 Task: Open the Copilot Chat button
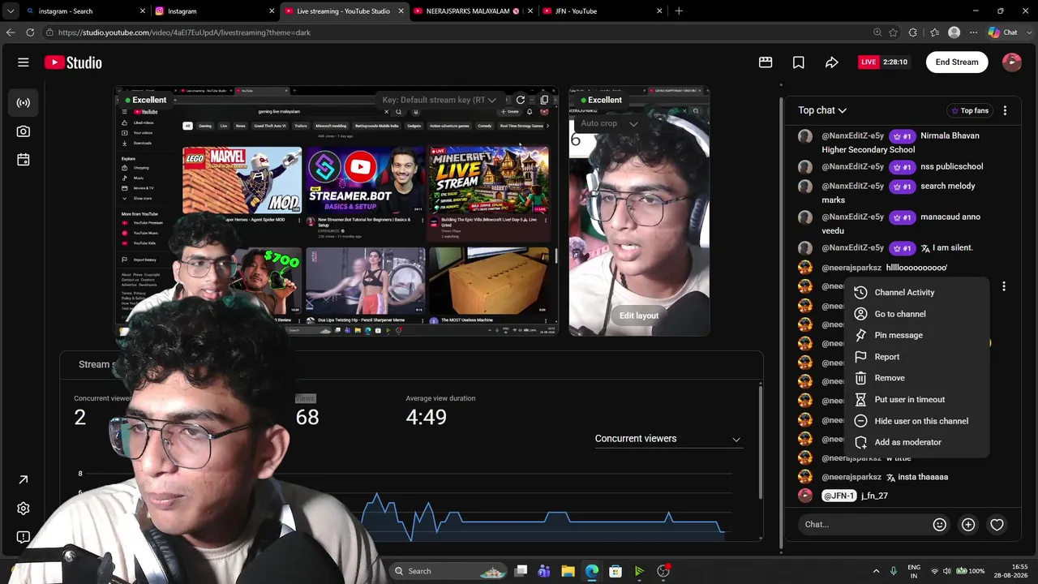pos(1004,32)
